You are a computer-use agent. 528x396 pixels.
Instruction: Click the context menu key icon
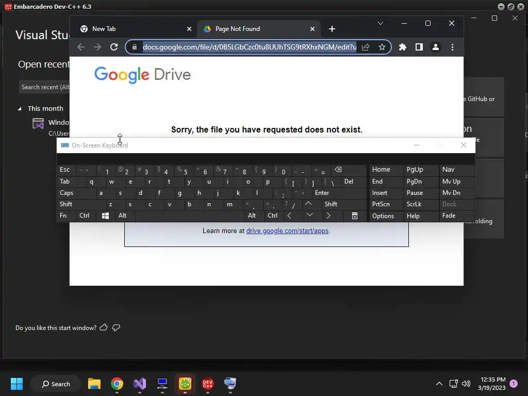(x=355, y=216)
